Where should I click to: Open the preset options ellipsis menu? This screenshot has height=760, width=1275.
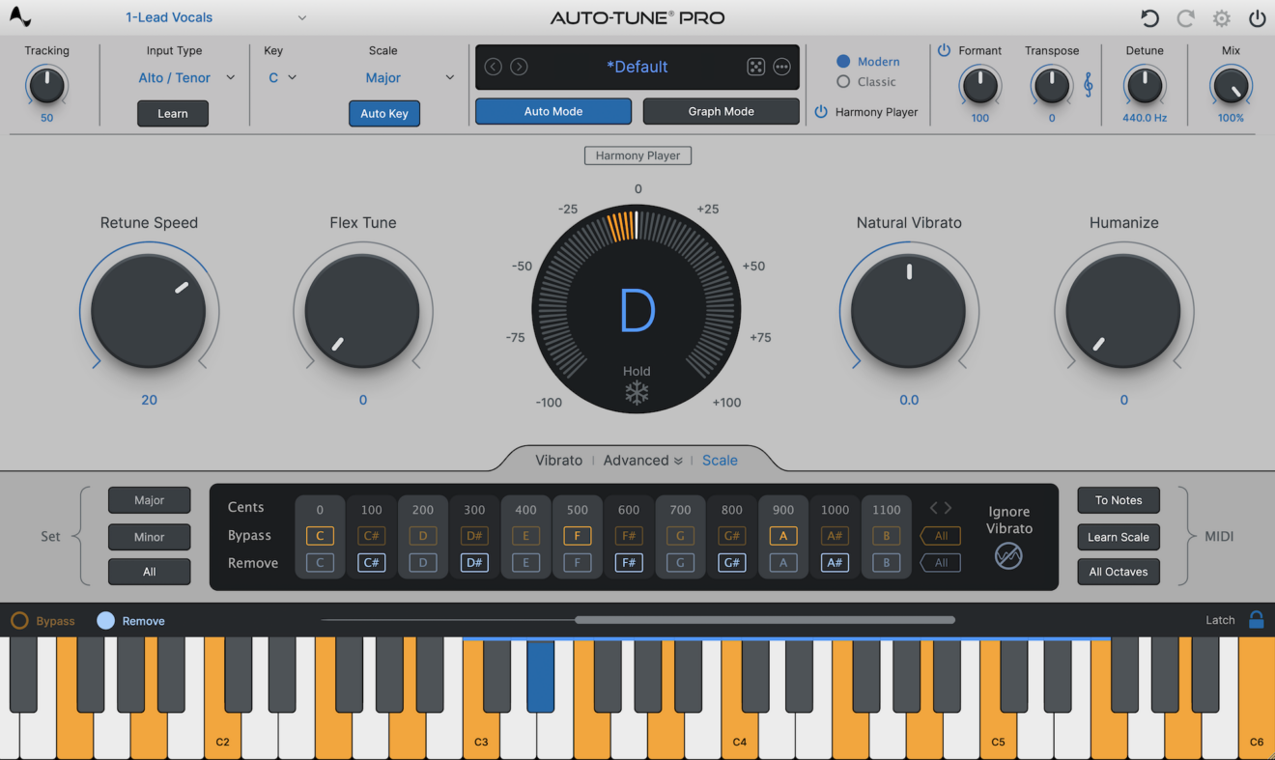[782, 67]
